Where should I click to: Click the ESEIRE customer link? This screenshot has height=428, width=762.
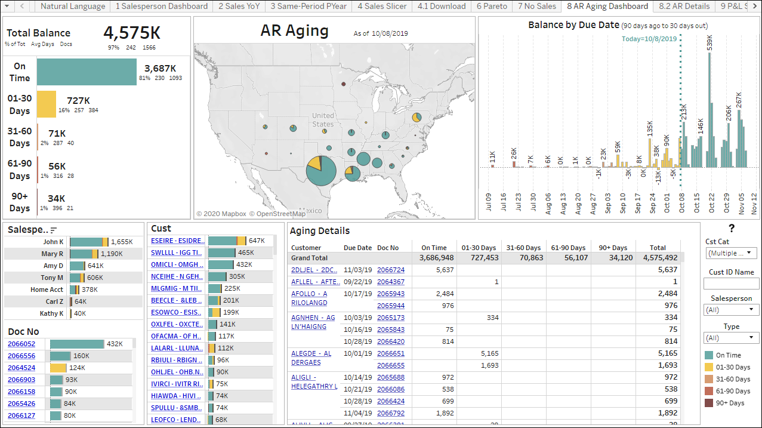click(x=177, y=241)
